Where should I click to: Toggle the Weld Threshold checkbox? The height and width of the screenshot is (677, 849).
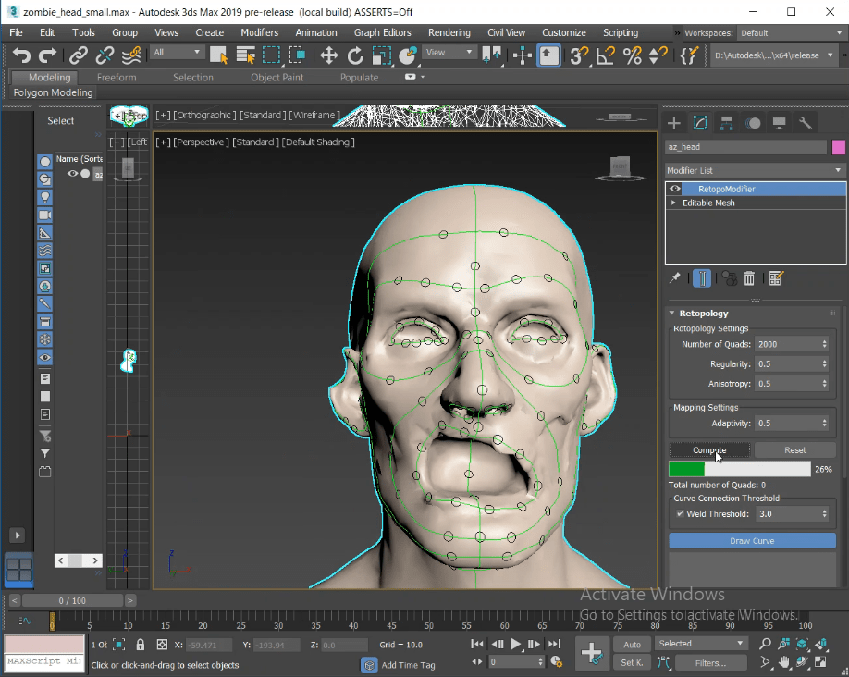[680, 513]
